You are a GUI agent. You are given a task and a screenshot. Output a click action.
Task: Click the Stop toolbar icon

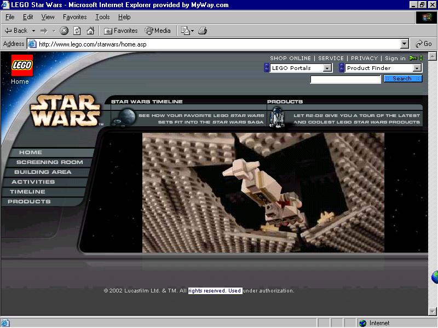tap(64, 31)
